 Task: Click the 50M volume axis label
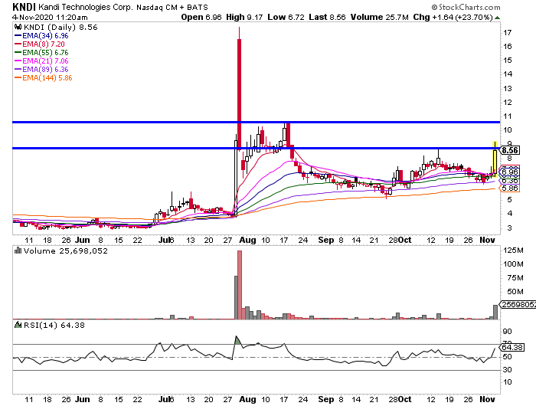[x=515, y=292]
